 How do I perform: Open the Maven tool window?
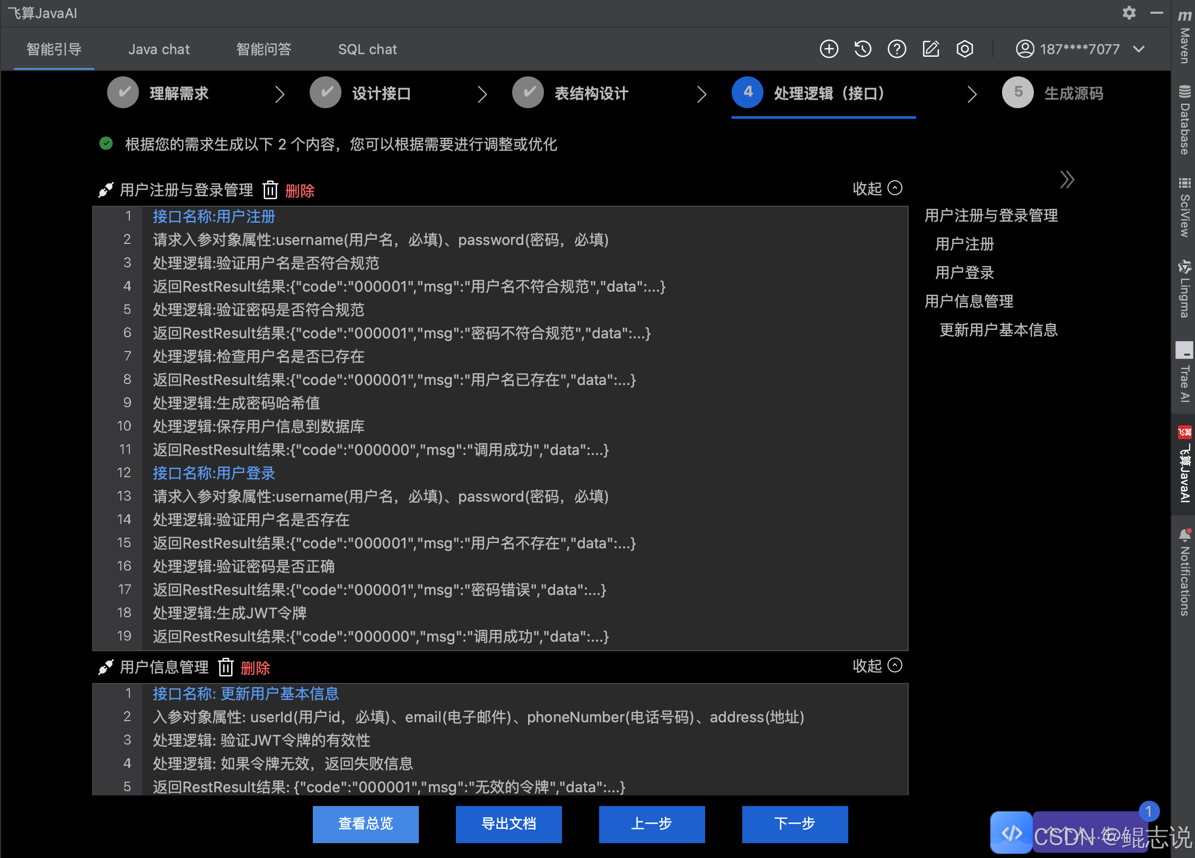[x=1184, y=36]
